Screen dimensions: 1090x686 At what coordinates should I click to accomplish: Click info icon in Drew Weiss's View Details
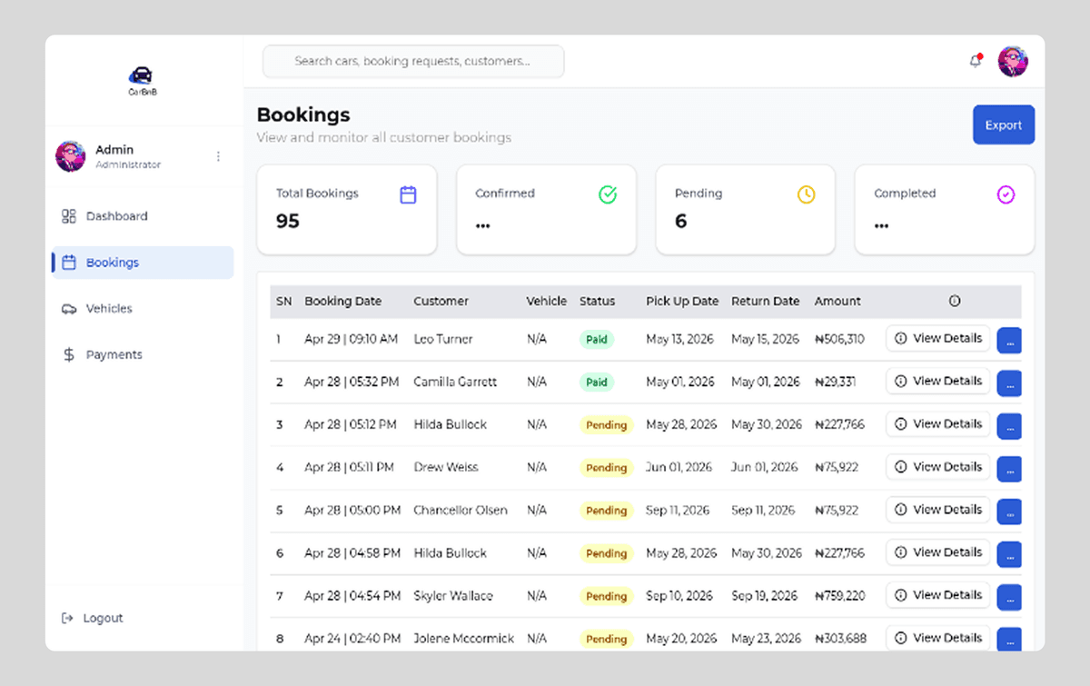point(901,466)
